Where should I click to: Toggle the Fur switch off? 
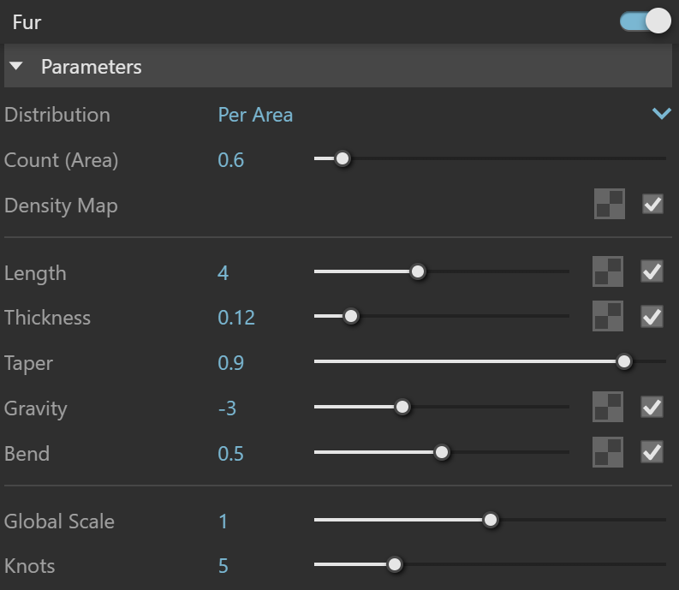click(646, 21)
